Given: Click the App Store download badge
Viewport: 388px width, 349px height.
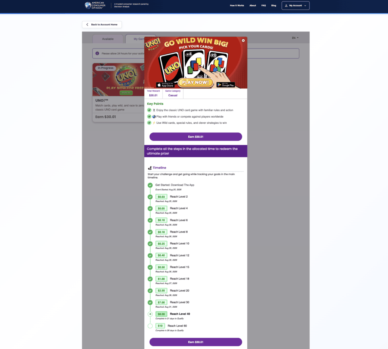Looking at the screenshot, I should 165,85.
